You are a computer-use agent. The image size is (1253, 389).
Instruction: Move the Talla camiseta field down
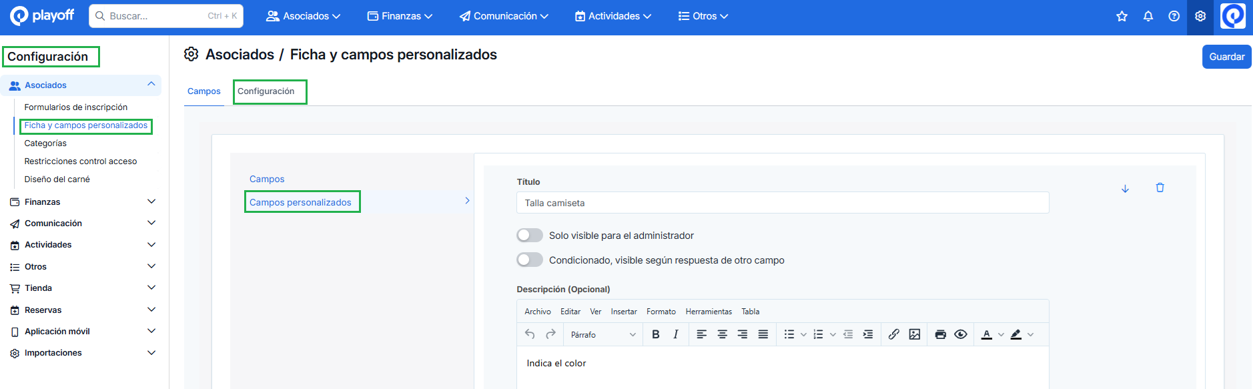[1125, 189]
